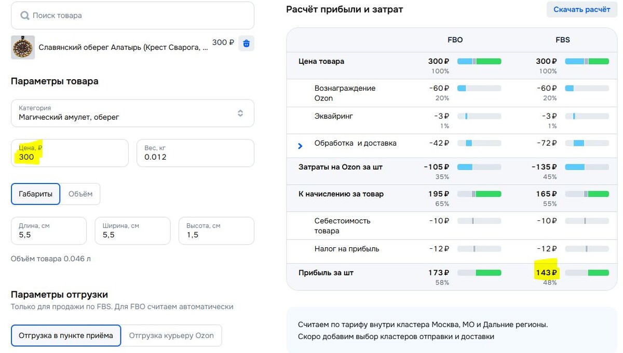Click the product name Славянский оберег Алатырь
This screenshot has height=353, width=623.
123,48
